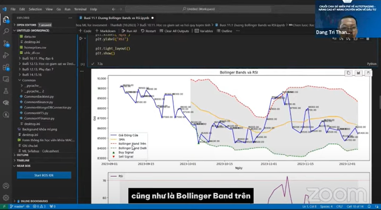The image size is (381, 210).
Task: Click Run All in the notebook toolbar
Action: tap(129, 31)
